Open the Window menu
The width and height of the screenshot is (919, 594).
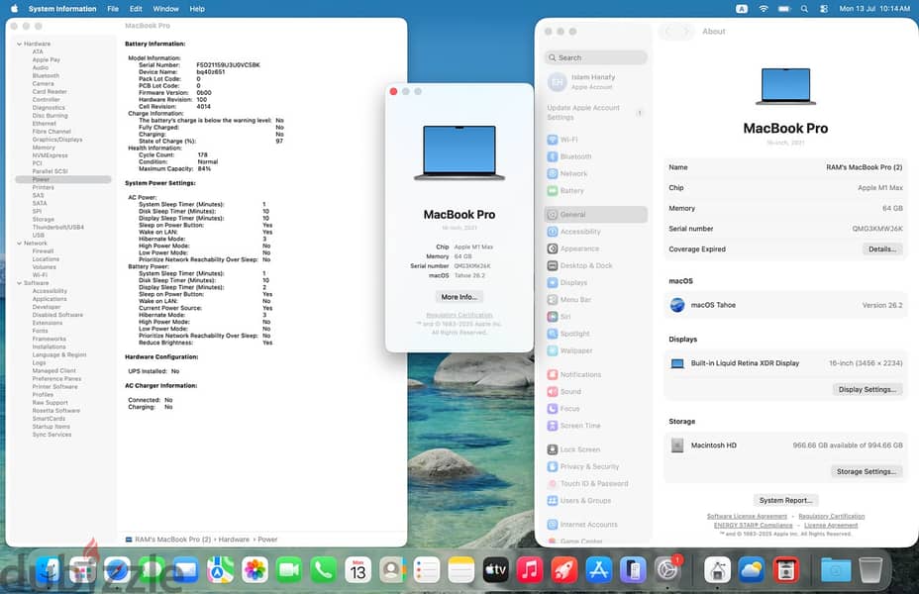[165, 9]
